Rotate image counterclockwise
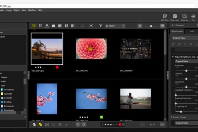This screenshot has height=132, width=198. pyautogui.click(x=78, y=124)
